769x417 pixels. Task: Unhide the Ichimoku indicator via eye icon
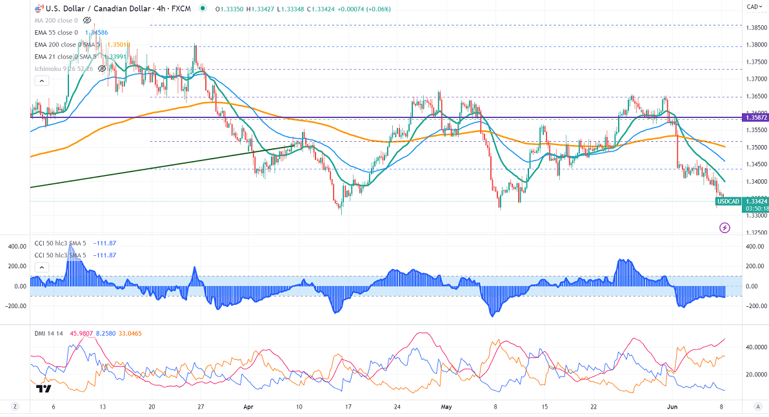pyautogui.click(x=102, y=68)
